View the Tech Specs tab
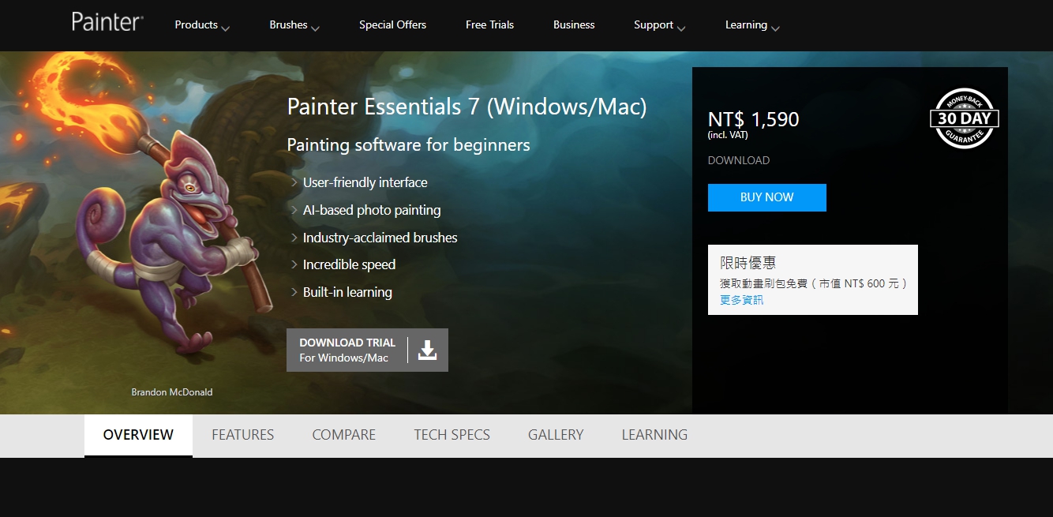1053x517 pixels. click(452, 435)
